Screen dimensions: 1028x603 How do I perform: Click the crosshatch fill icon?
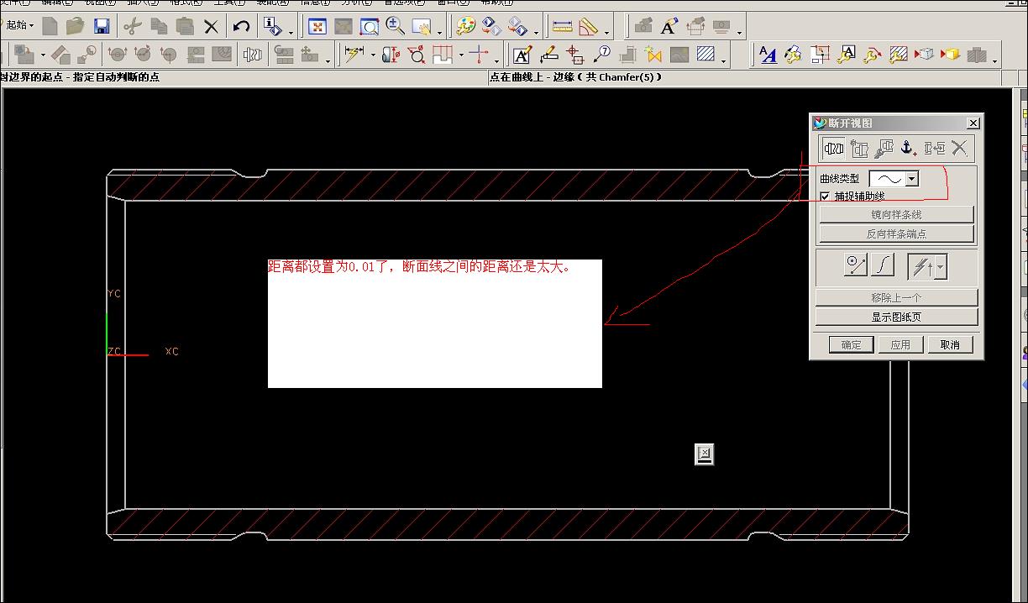click(705, 55)
